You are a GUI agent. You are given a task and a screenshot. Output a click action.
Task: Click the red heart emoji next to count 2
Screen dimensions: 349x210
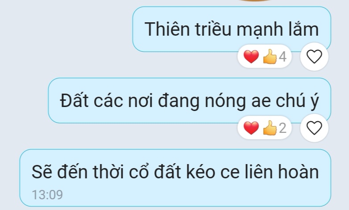(251, 128)
